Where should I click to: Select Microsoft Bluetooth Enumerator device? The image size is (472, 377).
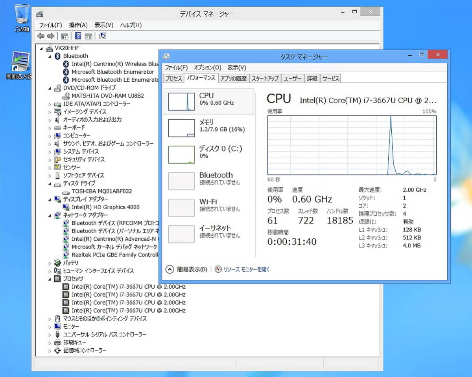click(113, 72)
